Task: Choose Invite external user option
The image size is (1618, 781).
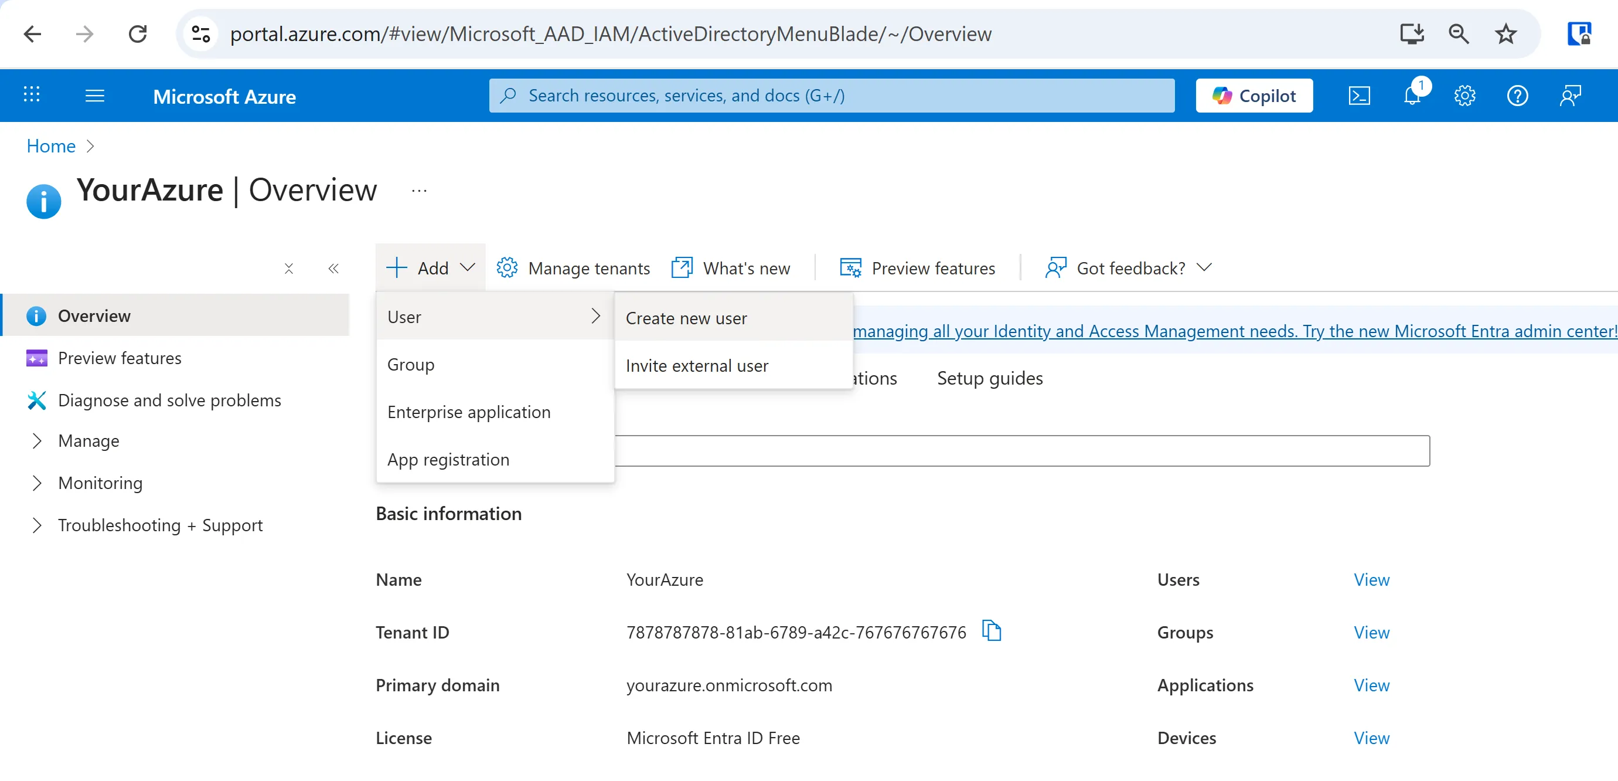Action: click(x=697, y=366)
